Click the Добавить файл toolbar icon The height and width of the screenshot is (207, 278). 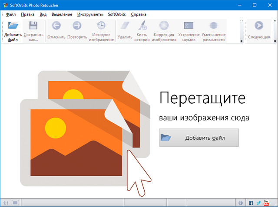(13, 31)
